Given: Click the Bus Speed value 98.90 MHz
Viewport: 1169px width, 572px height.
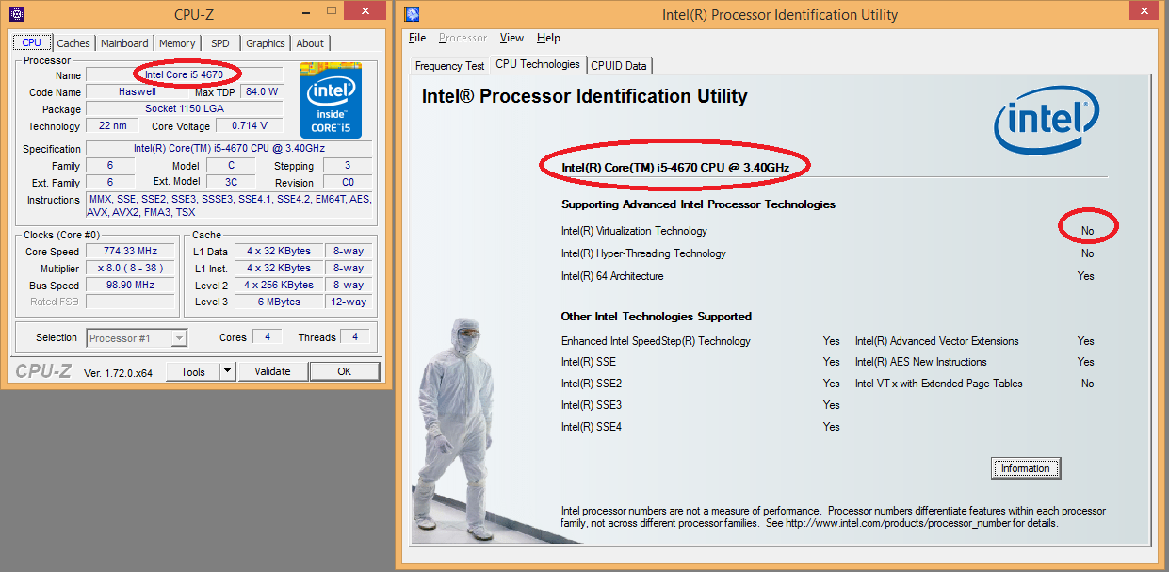Looking at the screenshot, I should click(131, 286).
